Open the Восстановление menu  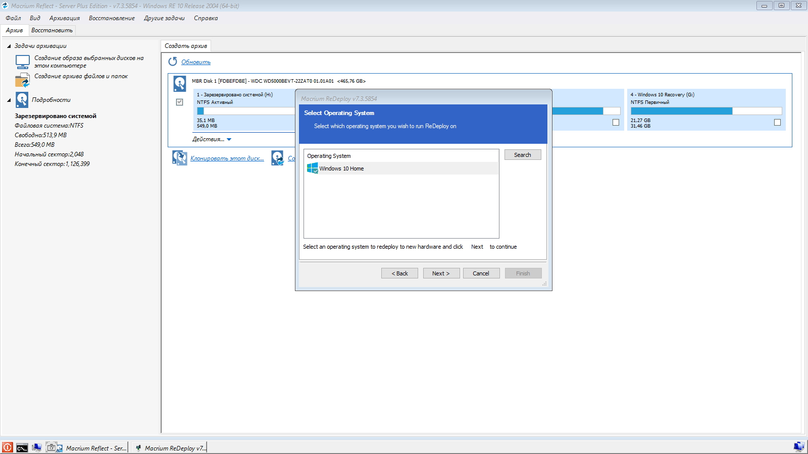click(x=112, y=18)
